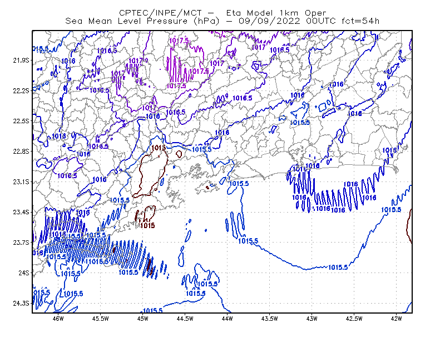Screen dimensions: 445x343
Task: Click the 1015.5 label on the offshore curve
Action: click(x=338, y=268)
